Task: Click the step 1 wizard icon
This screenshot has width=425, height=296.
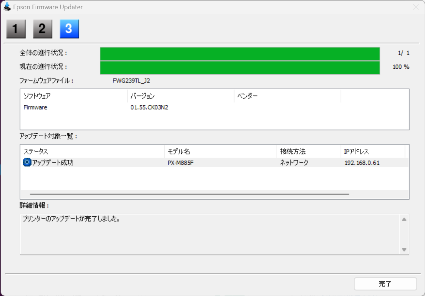Action: click(x=16, y=29)
